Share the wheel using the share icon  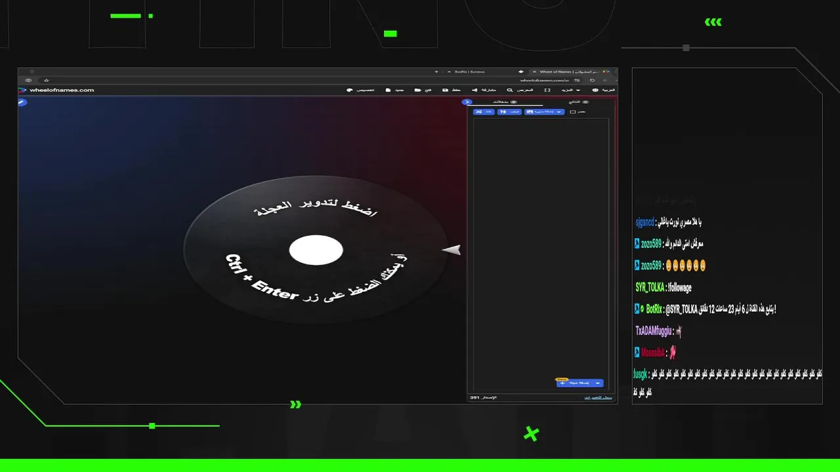pos(474,90)
